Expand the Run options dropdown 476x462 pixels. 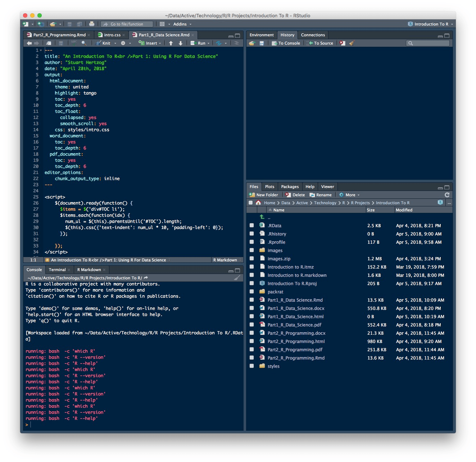click(x=208, y=43)
